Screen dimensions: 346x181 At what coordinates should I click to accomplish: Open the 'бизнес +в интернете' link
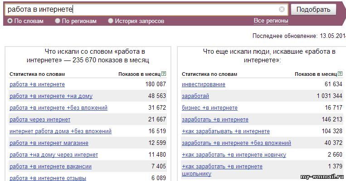210,108
